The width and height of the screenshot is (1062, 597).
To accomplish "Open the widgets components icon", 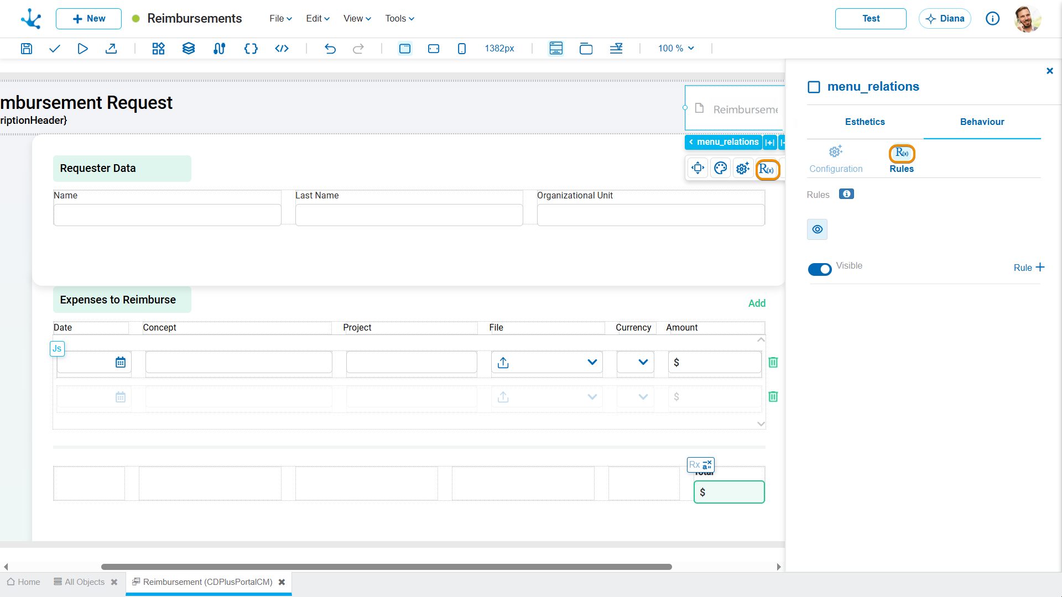I will click(159, 49).
